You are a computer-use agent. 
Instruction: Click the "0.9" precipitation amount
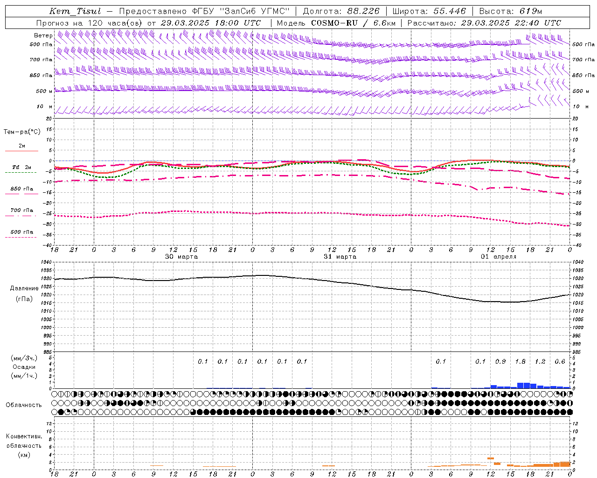(500, 361)
